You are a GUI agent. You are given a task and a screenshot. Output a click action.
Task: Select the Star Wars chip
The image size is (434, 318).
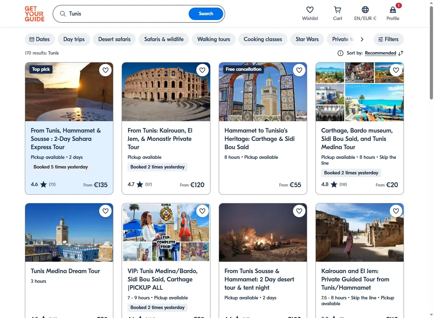pyautogui.click(x=307, y=39)
